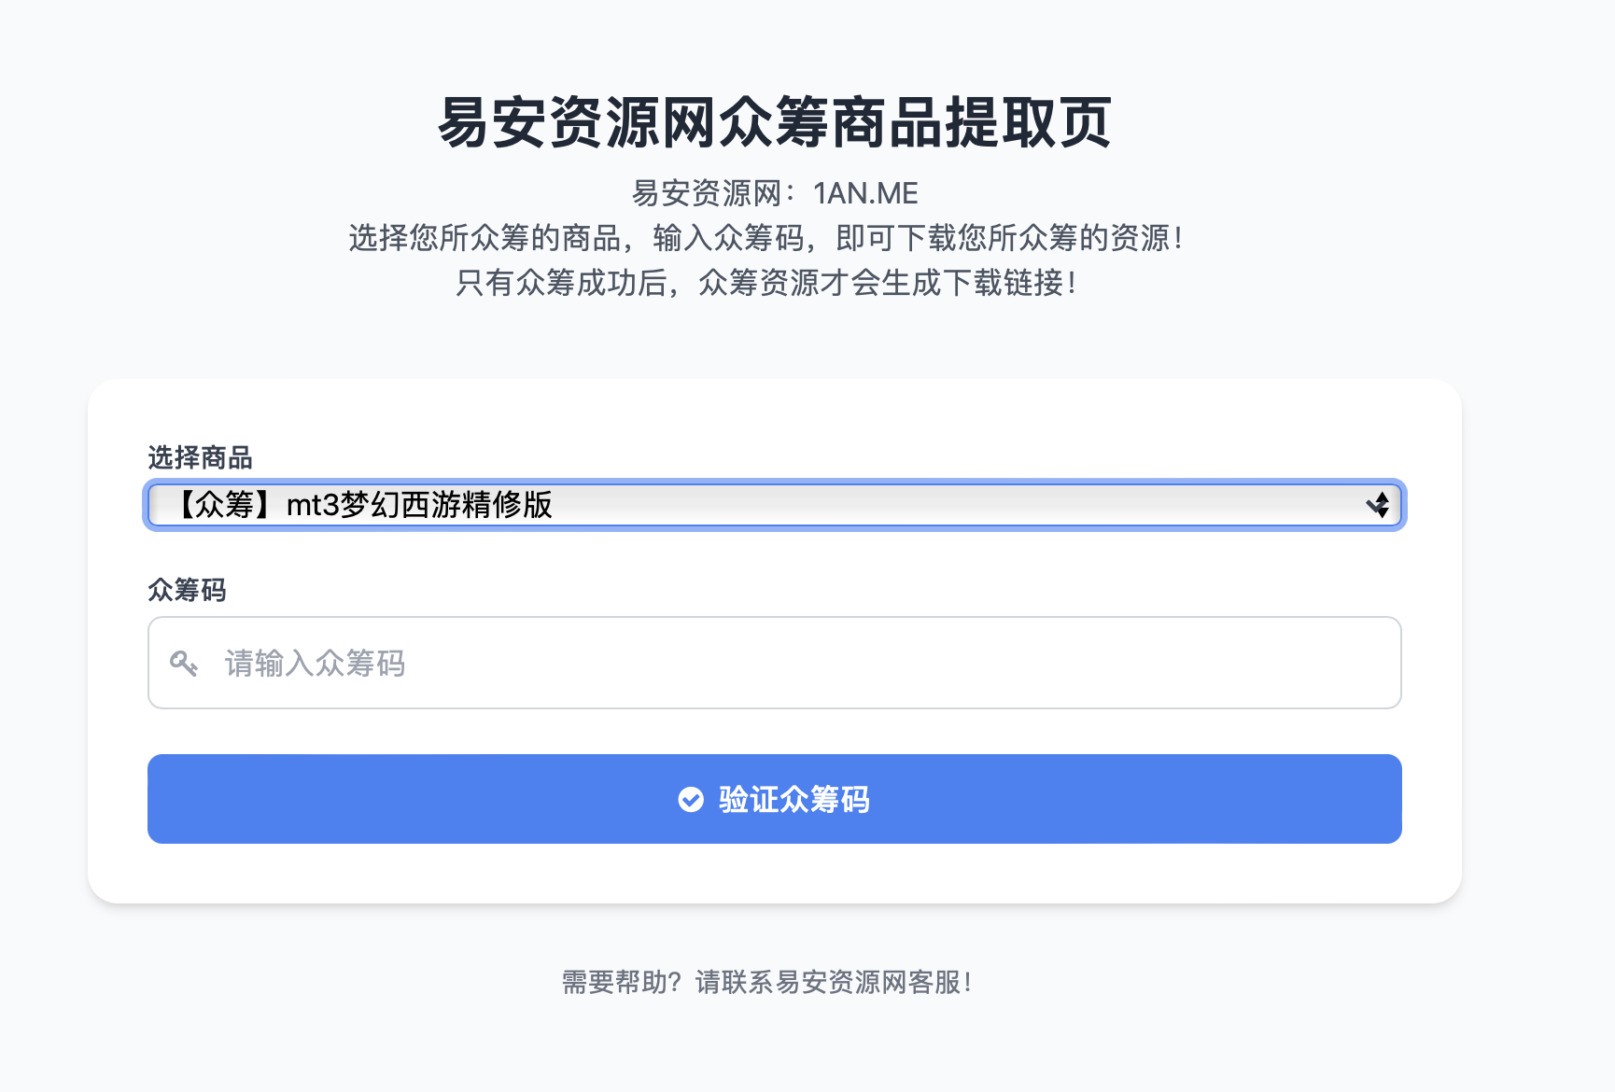Click the blank right end of the code input

point(1307,664)
